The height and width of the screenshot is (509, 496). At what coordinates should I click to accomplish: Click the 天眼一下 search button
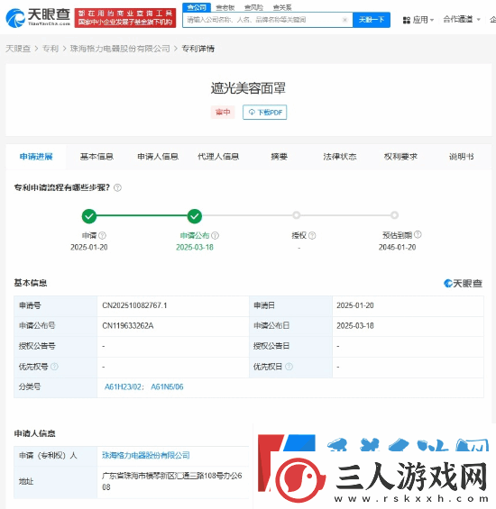[x=372, y=20]
